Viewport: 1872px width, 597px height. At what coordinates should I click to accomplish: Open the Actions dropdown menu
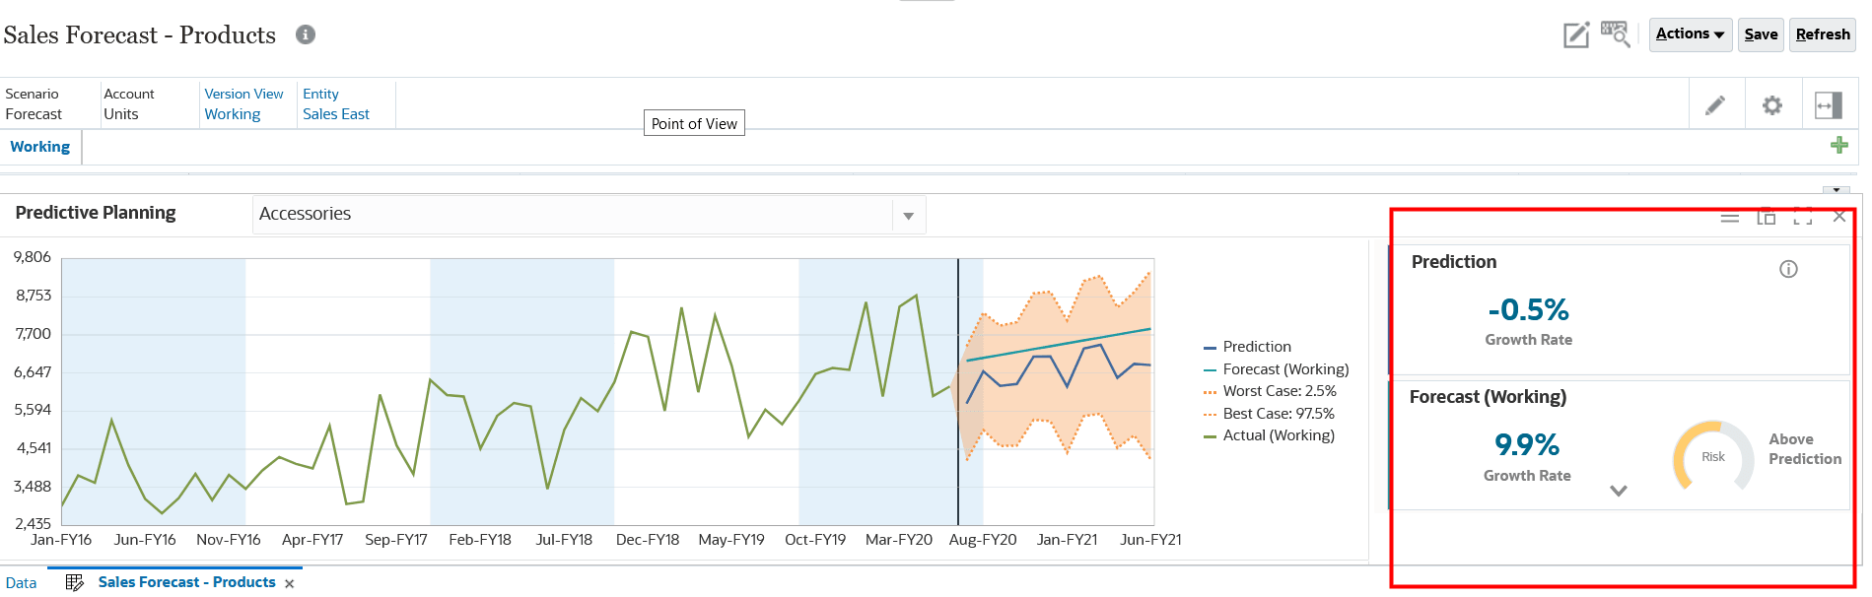tap(1690, 33)
